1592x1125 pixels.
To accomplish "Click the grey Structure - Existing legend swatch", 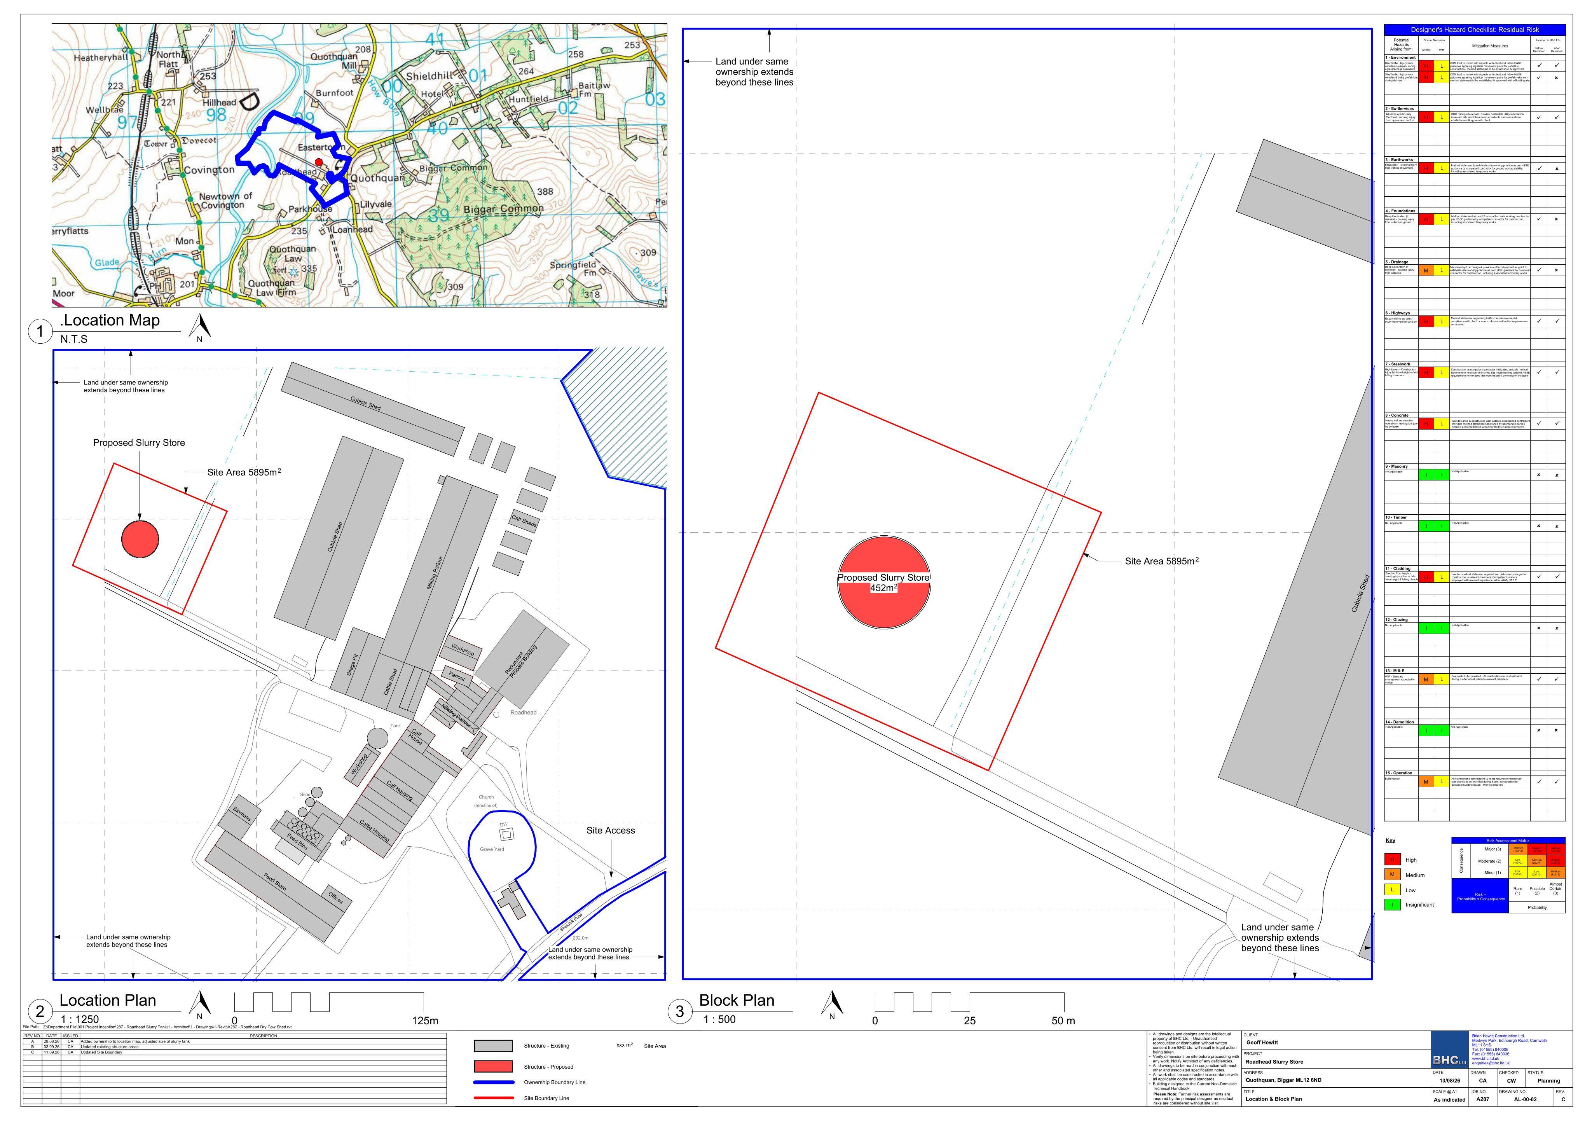I will pos(493,1046).
